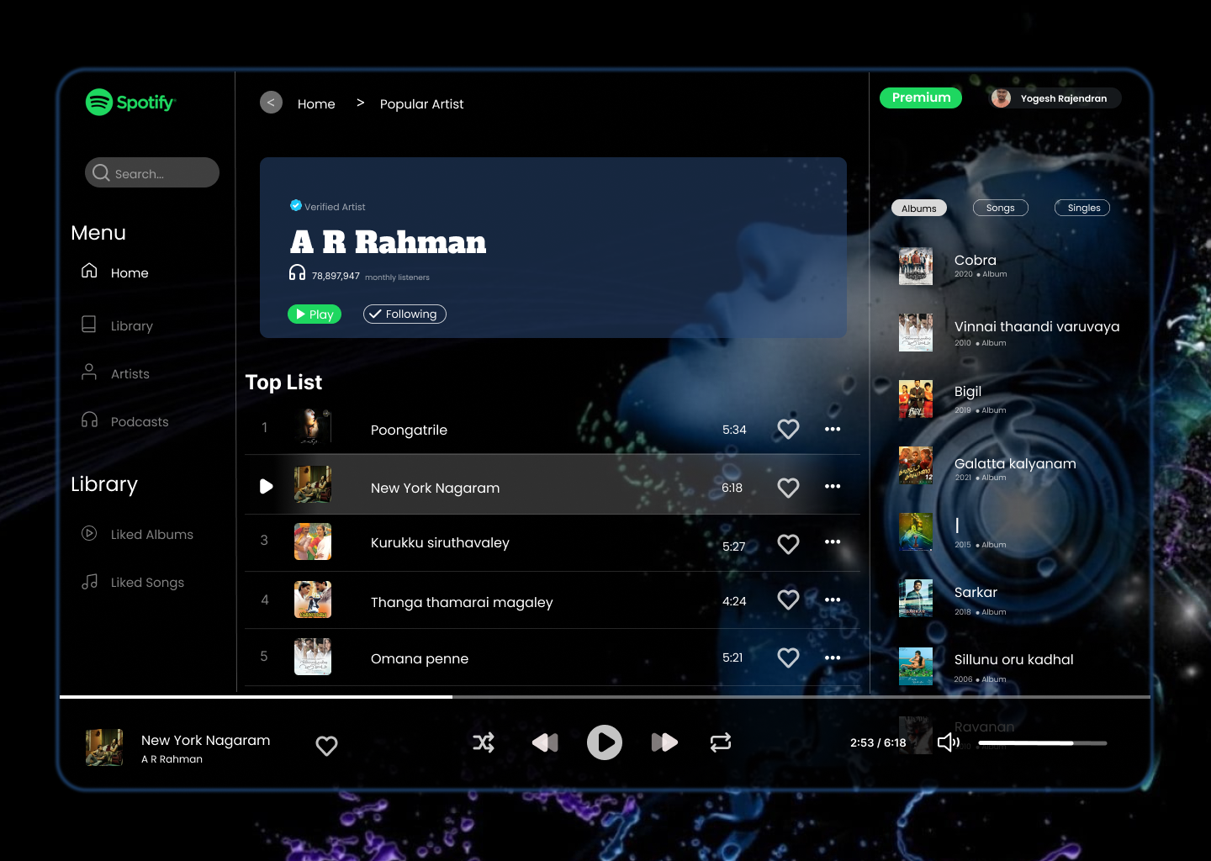Open Artists label in the sidebar

(130, 374)
